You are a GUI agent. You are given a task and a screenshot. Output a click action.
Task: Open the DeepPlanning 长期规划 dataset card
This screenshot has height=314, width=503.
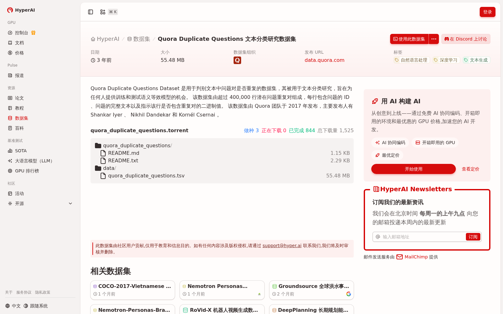coord(312,309)
